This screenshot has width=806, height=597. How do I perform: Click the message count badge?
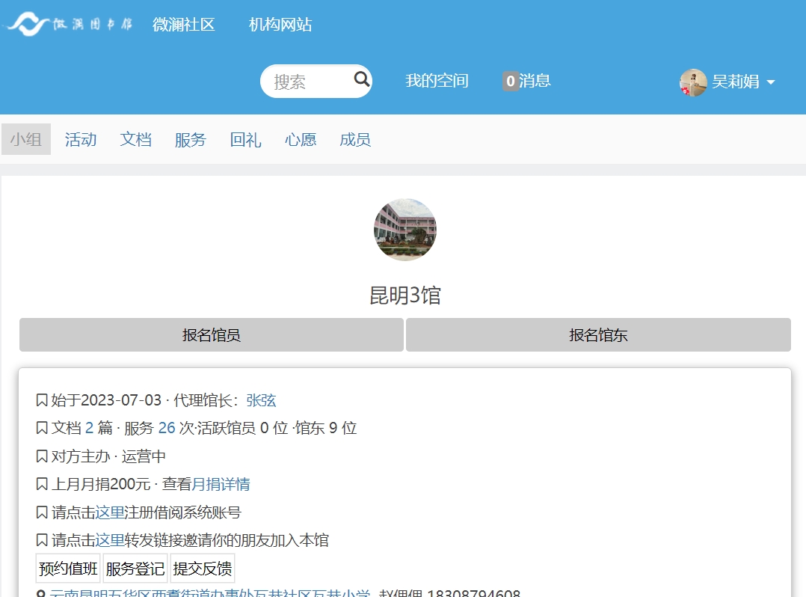pos(511,82)
